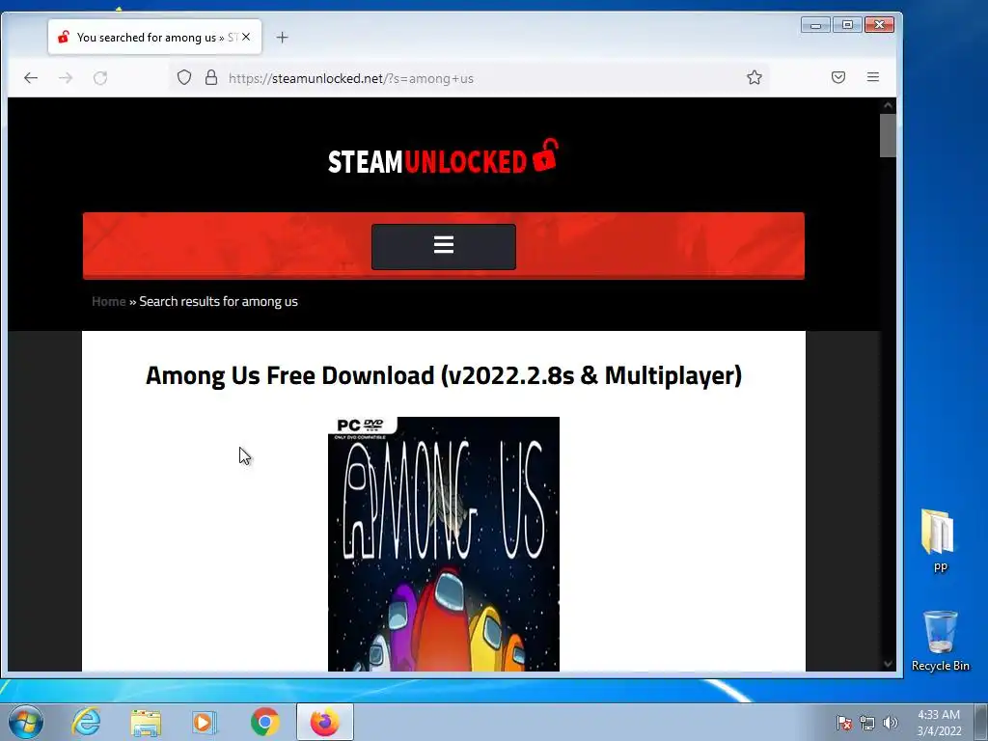This screenshot has height=741, width=988.
Task: Open the volume speaker tray icon
Action: [891, 723]
